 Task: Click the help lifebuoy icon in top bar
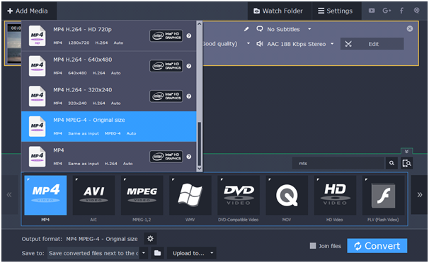(x=416, y=11)
